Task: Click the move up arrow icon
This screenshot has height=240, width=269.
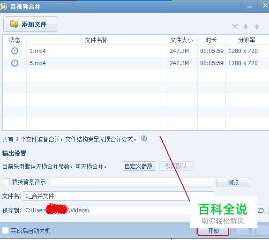Action: click(257, 27)
